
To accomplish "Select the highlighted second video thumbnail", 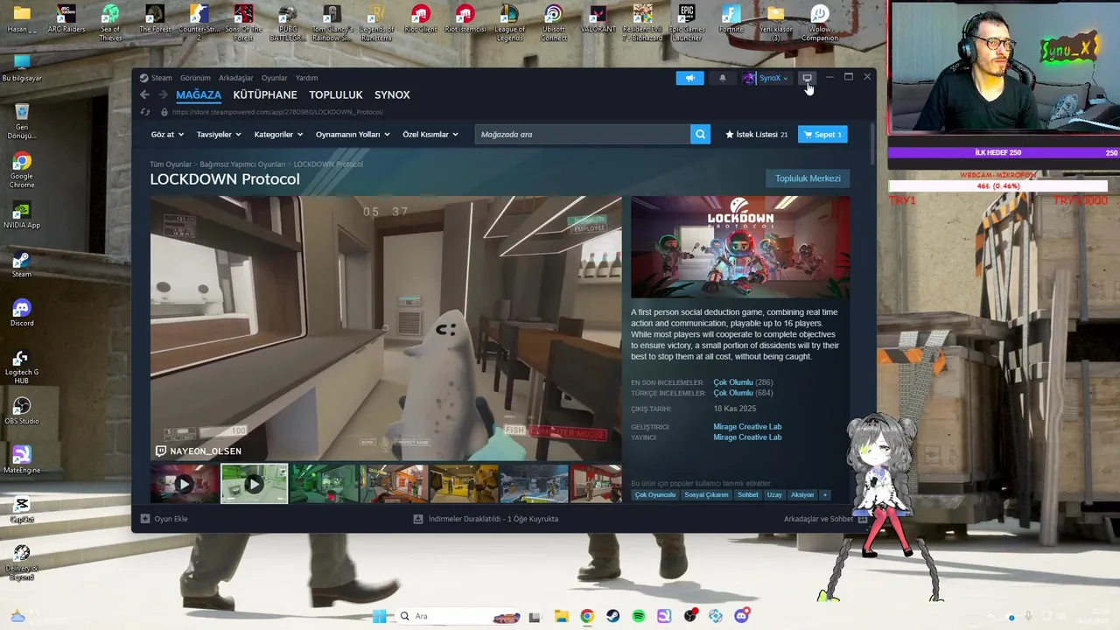I will pyautogui.click(x=254, y=484).
